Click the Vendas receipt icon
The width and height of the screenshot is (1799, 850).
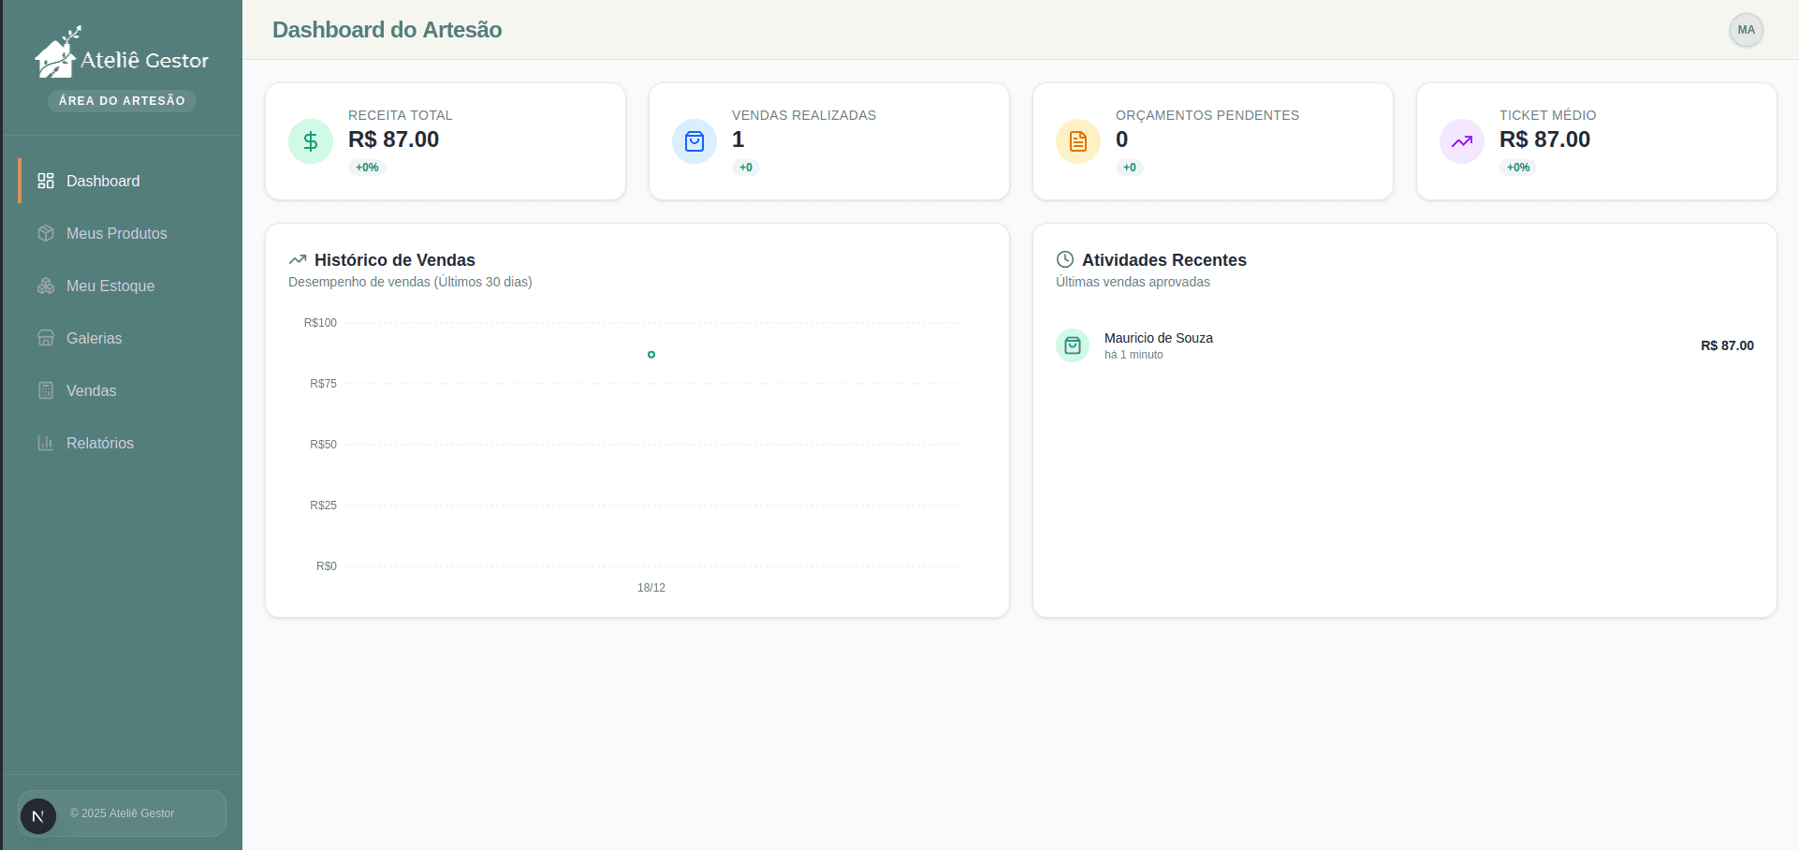tap(45, 390)
